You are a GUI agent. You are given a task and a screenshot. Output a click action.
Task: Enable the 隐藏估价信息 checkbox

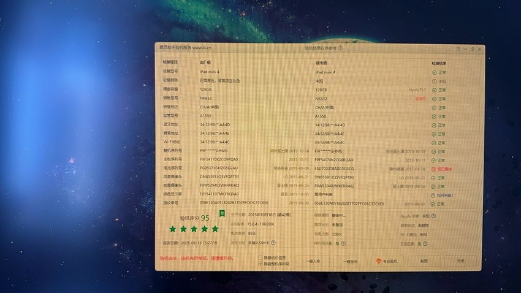point(260,257)
